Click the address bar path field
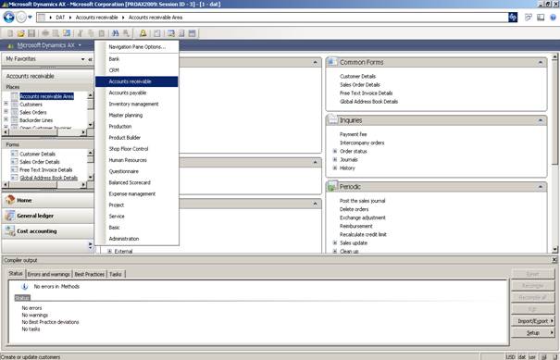560x360 pixels. (273, 18)
